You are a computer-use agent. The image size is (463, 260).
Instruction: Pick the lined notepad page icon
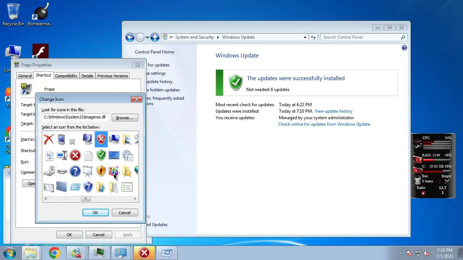point(88,156)
